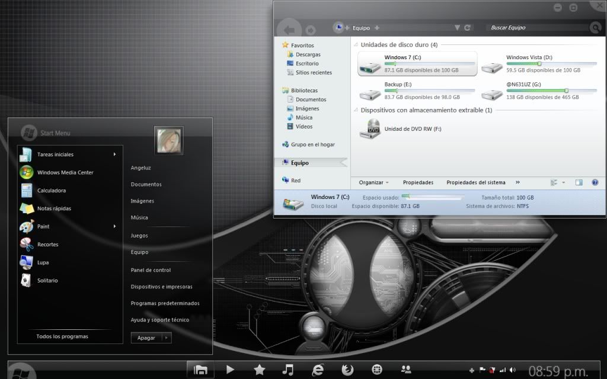Select Grupo en el hogar in sidebar
607x379 pixels.
point(308,144)
